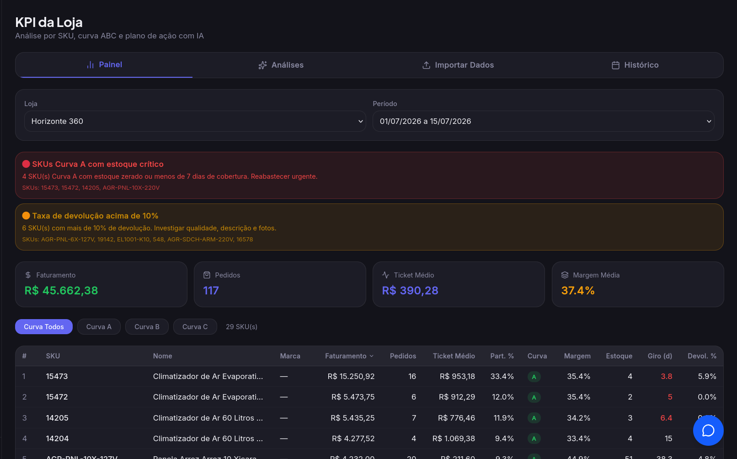Open the Importar Dados tab
This screenshot has width=737, height=459.
[458, 65]
